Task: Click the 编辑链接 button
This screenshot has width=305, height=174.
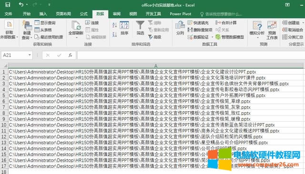Action: (x=96, y=37)
